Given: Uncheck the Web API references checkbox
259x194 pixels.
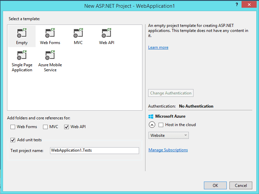Looking at the screenshot, I should tap(67, 127).
